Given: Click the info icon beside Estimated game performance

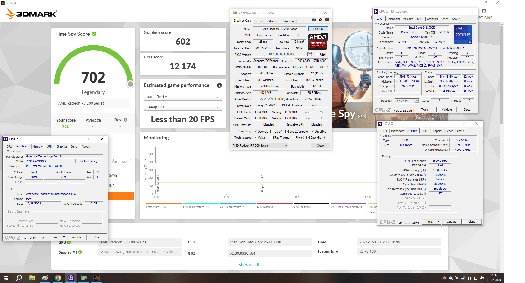Looking at the screenshot, I should pos(219,85).
